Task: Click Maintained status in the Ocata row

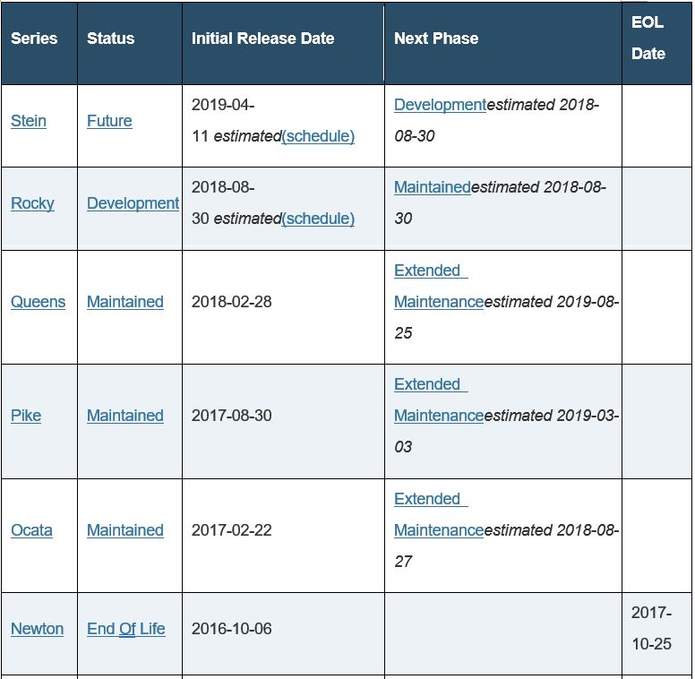Action: coord(125,530)
